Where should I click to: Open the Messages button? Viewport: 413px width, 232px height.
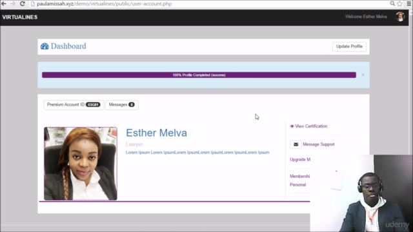(x=122, y=104)
